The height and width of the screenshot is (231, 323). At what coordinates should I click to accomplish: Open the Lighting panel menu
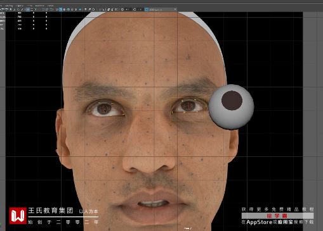pos(20,6)
